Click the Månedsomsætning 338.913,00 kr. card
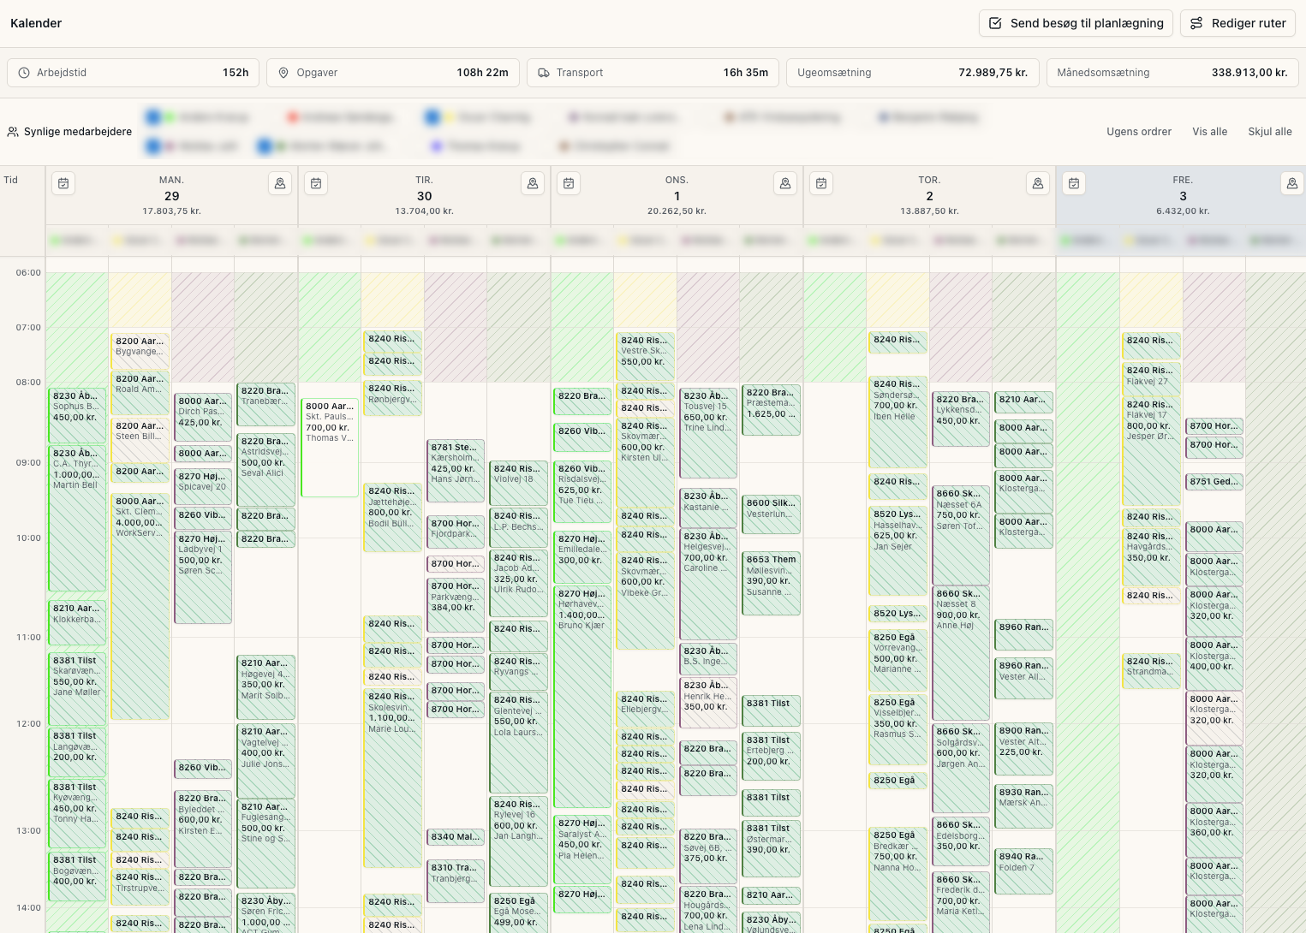Image resolution: width=1306 pixels, height=933 pixels. 1172,73
